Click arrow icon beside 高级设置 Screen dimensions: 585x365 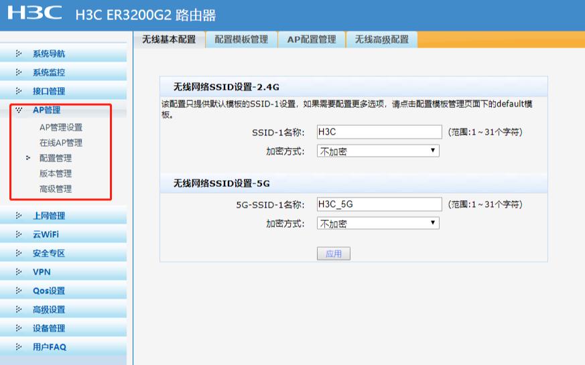tap(19, 309)
